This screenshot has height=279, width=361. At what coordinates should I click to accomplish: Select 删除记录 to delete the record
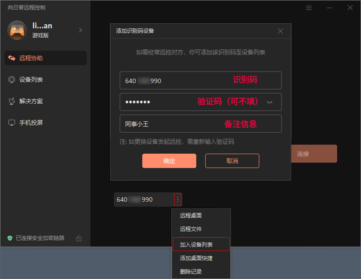(191, 272)
